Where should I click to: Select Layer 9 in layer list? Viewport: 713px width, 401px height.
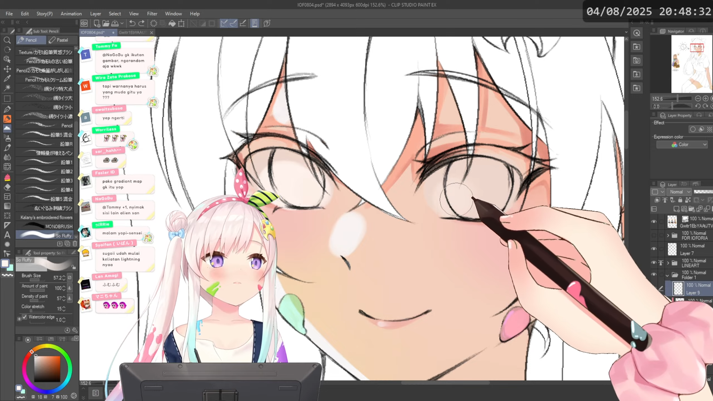click(689, 288)
